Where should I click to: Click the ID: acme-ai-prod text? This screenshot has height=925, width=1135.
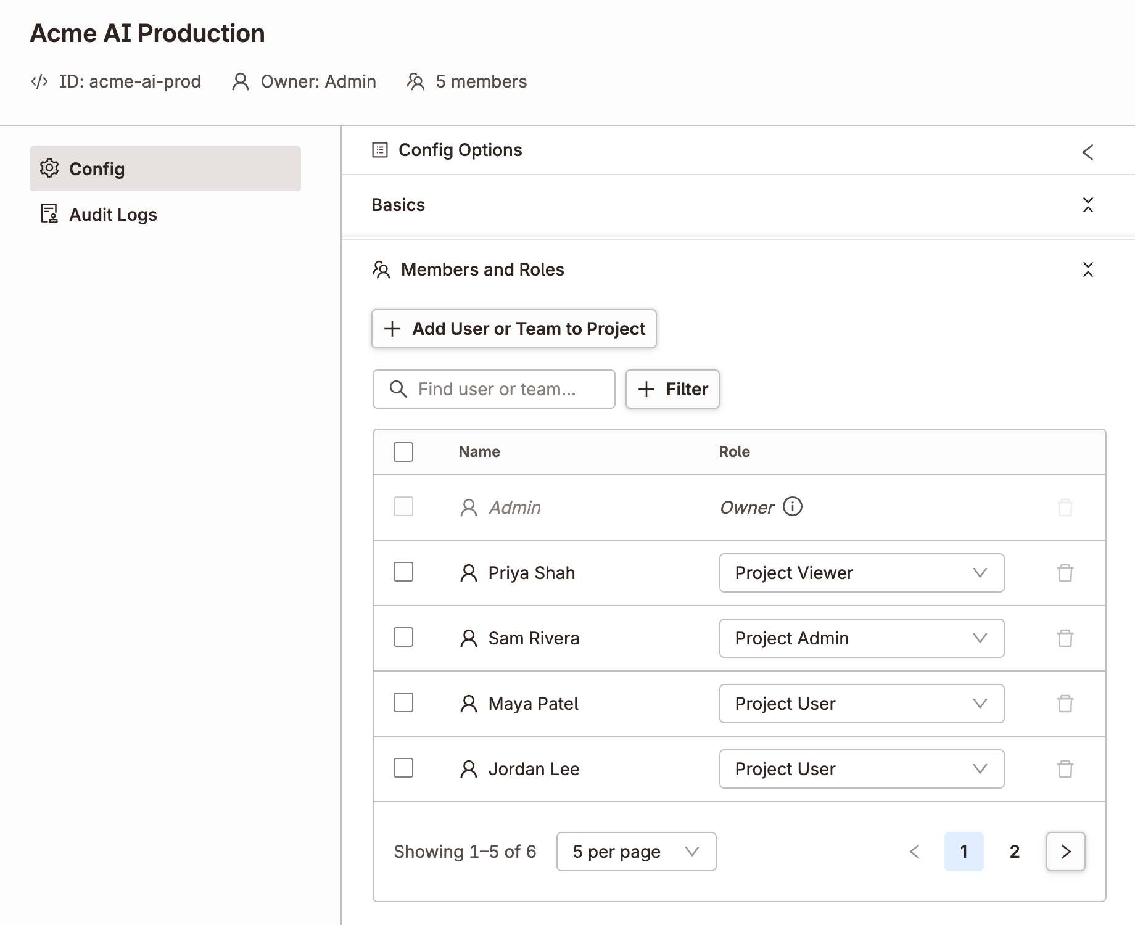click(x=130, y=81)
